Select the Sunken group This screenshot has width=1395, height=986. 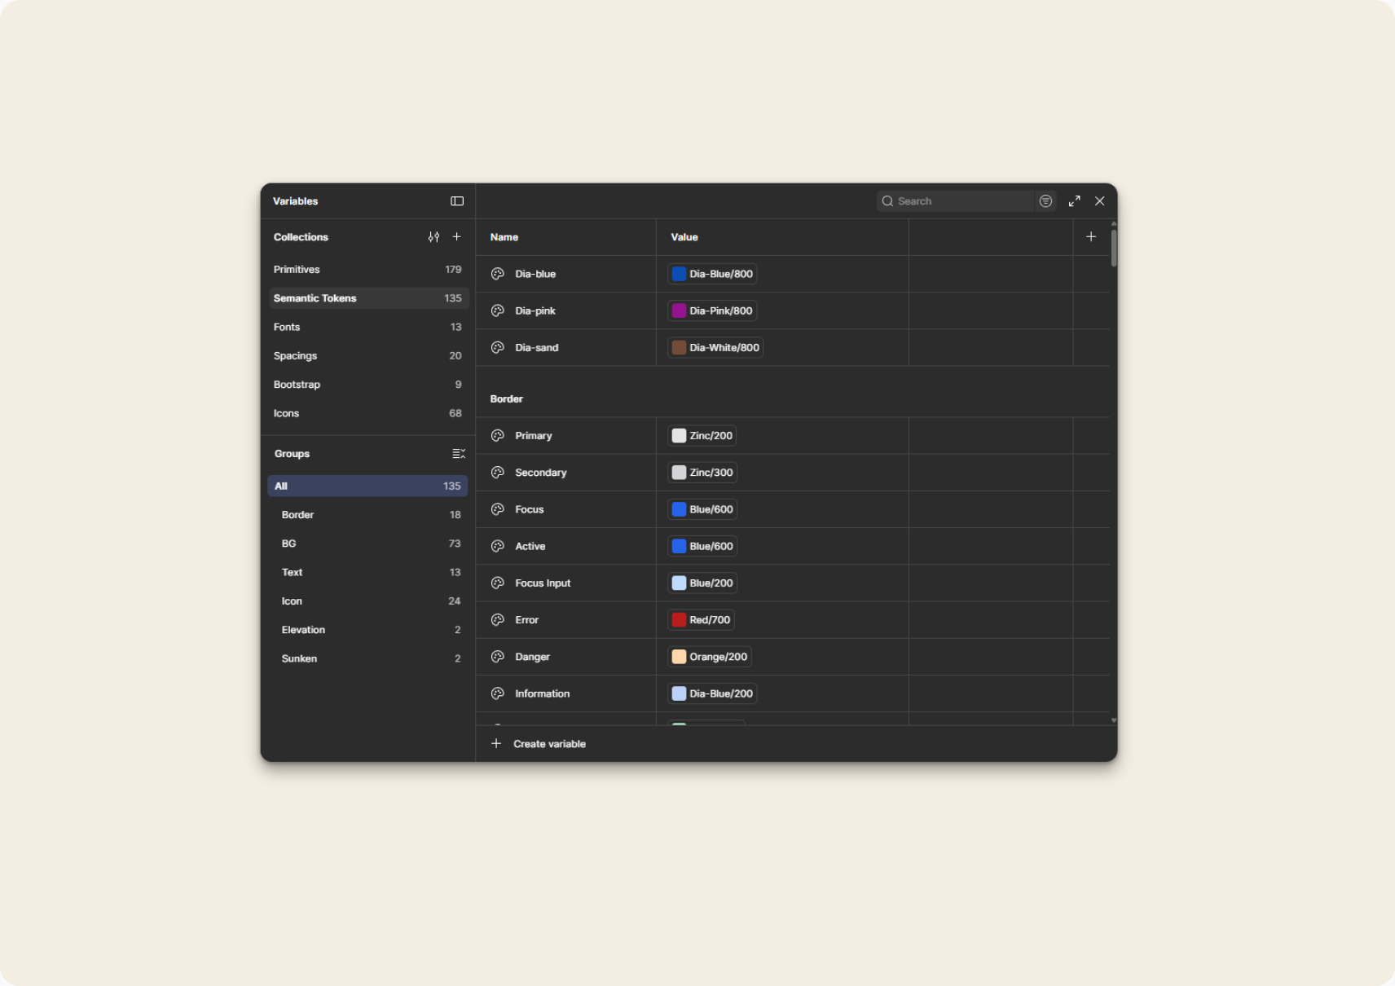[x=367, y=658]
